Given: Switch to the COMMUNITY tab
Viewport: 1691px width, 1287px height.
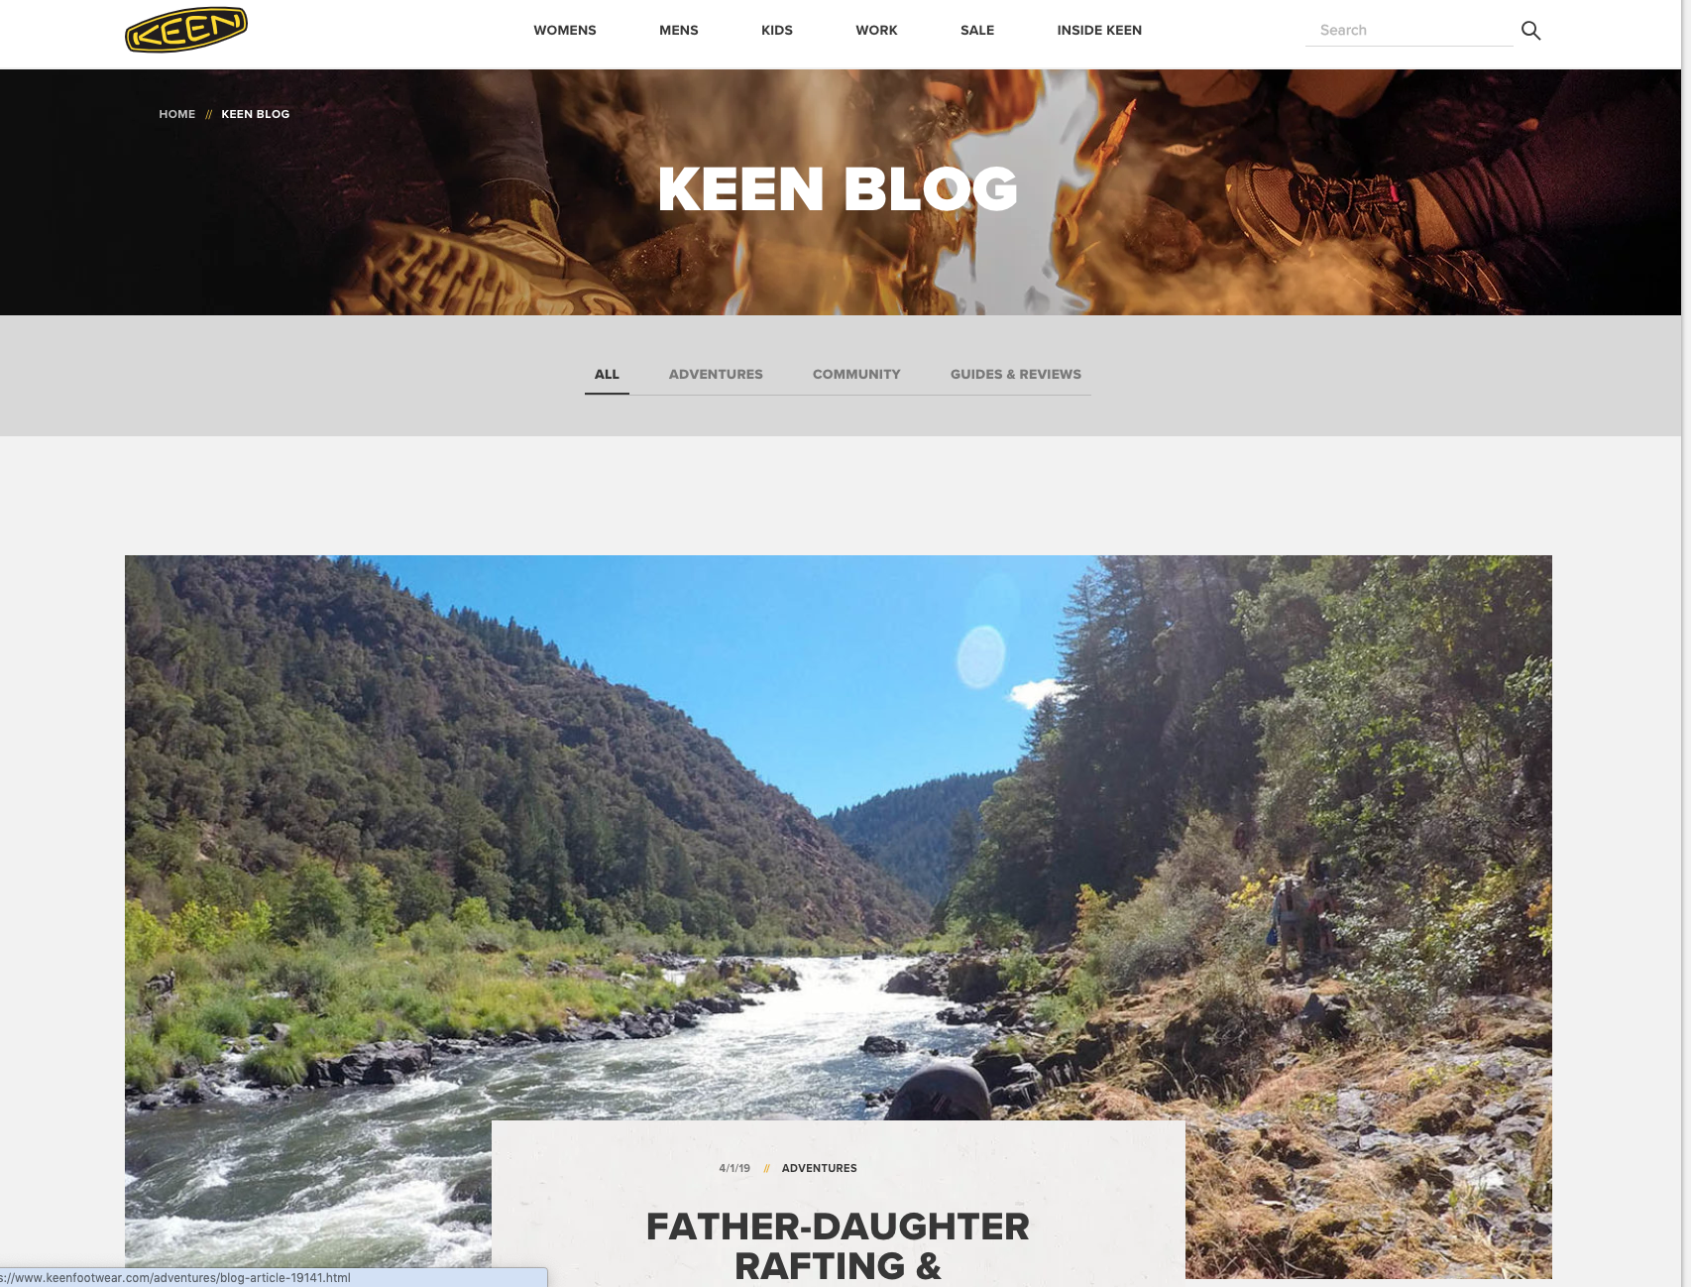Looking at the screenshot, I should click(x=856, y=374).
